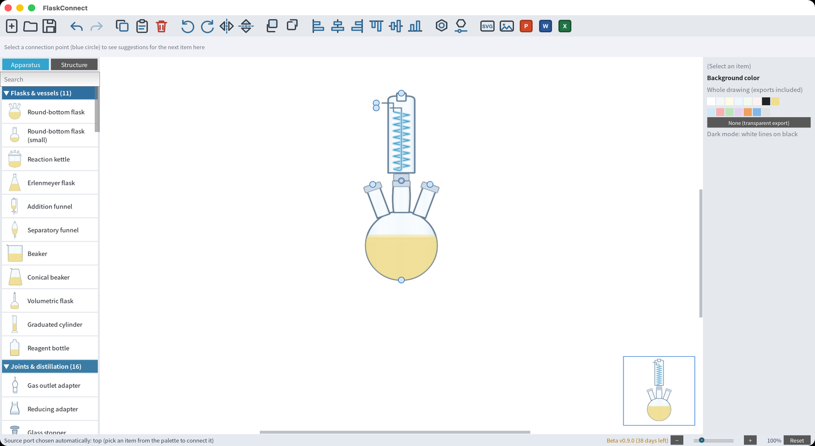The height and width of the screenshot is (446, 815).
Task: Create a new drawing with the plus icon
Action: click(x=12, y=26)
